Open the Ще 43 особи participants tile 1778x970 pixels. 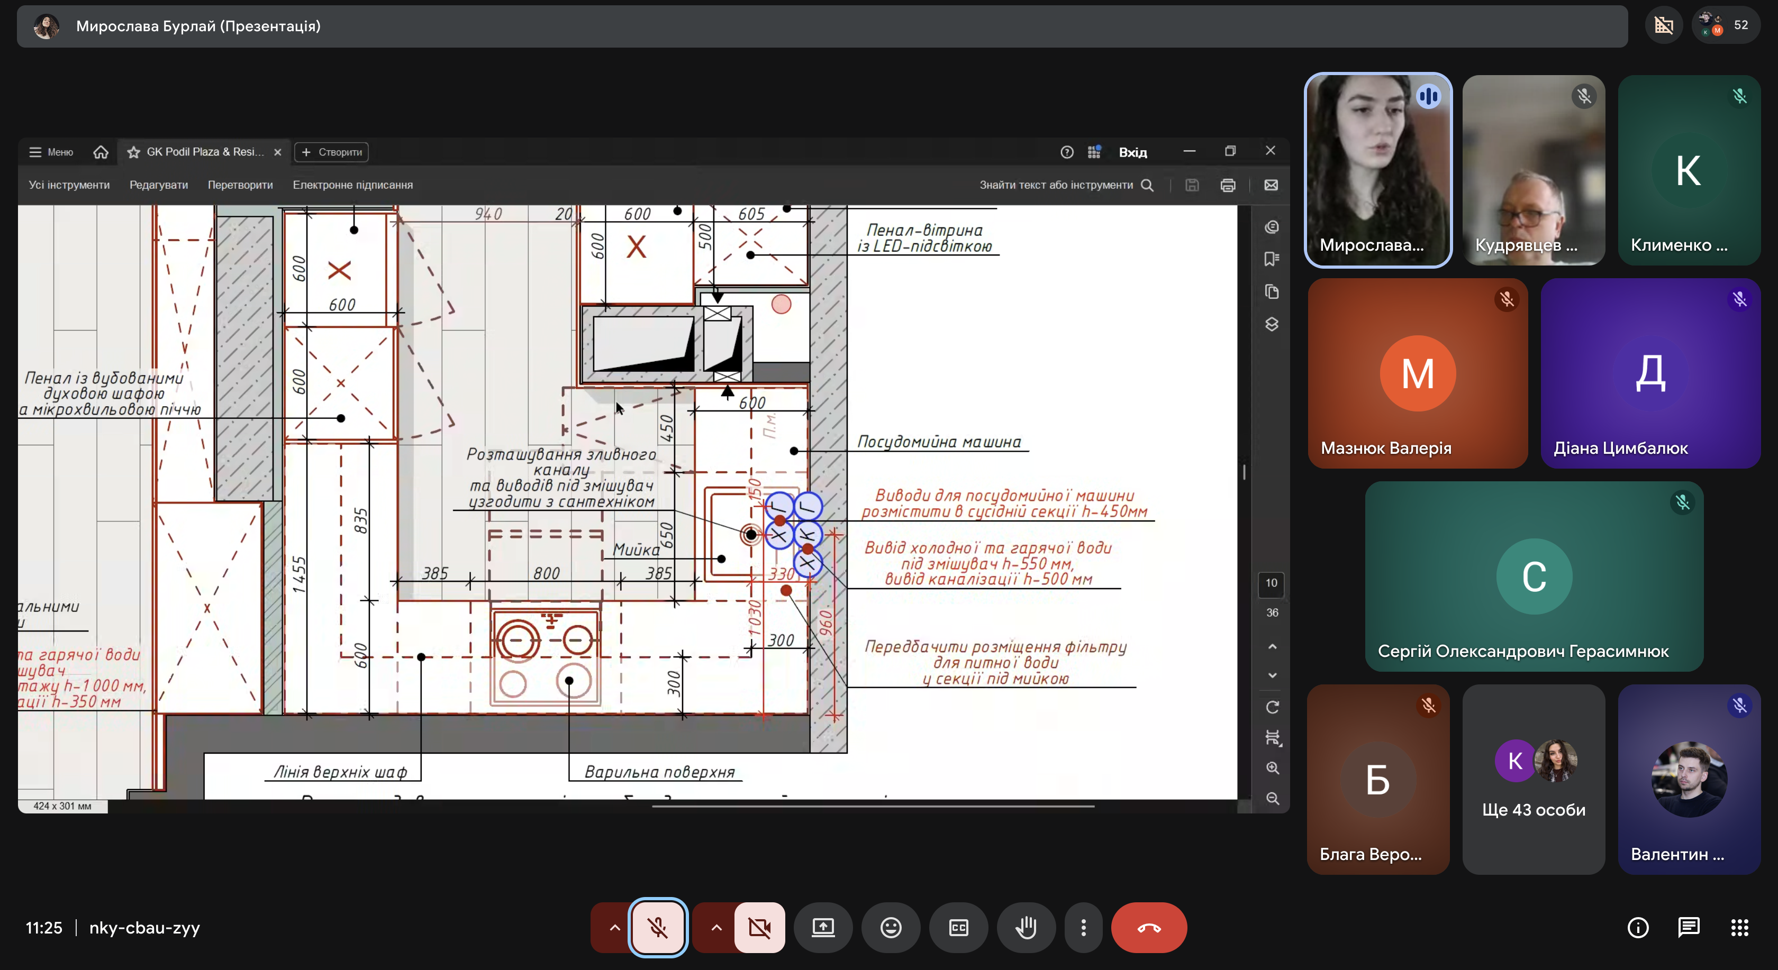(x=1533, y=780)
